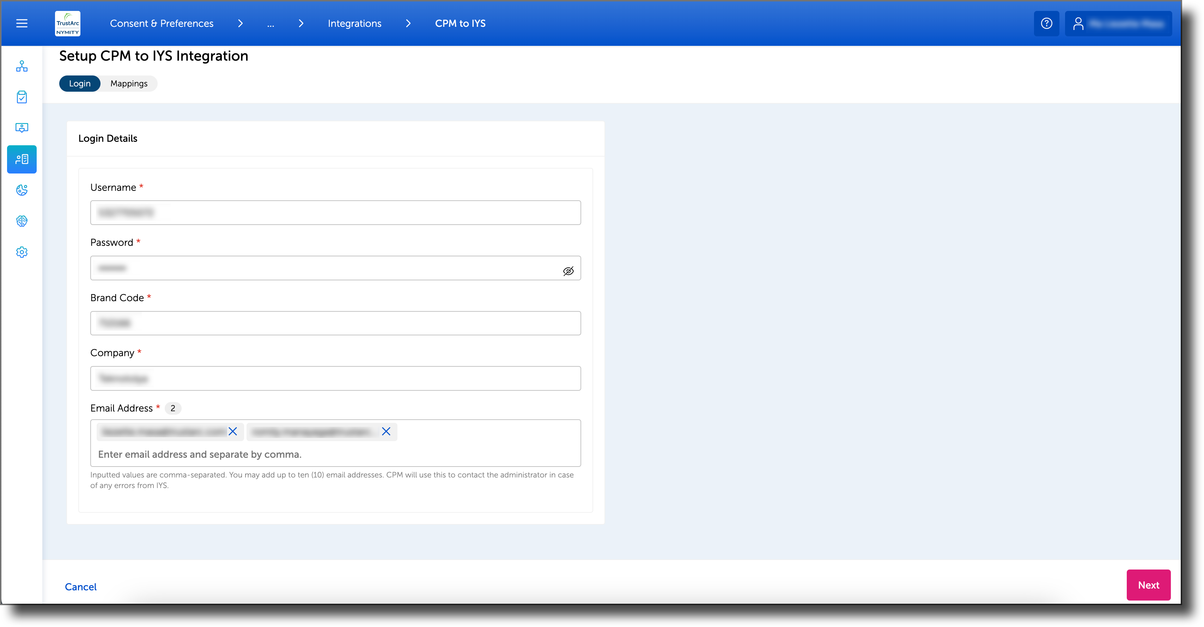The height and width of the screenshot is (627, 1204).
Task: Click the Next button
Action: point(1148,585)
